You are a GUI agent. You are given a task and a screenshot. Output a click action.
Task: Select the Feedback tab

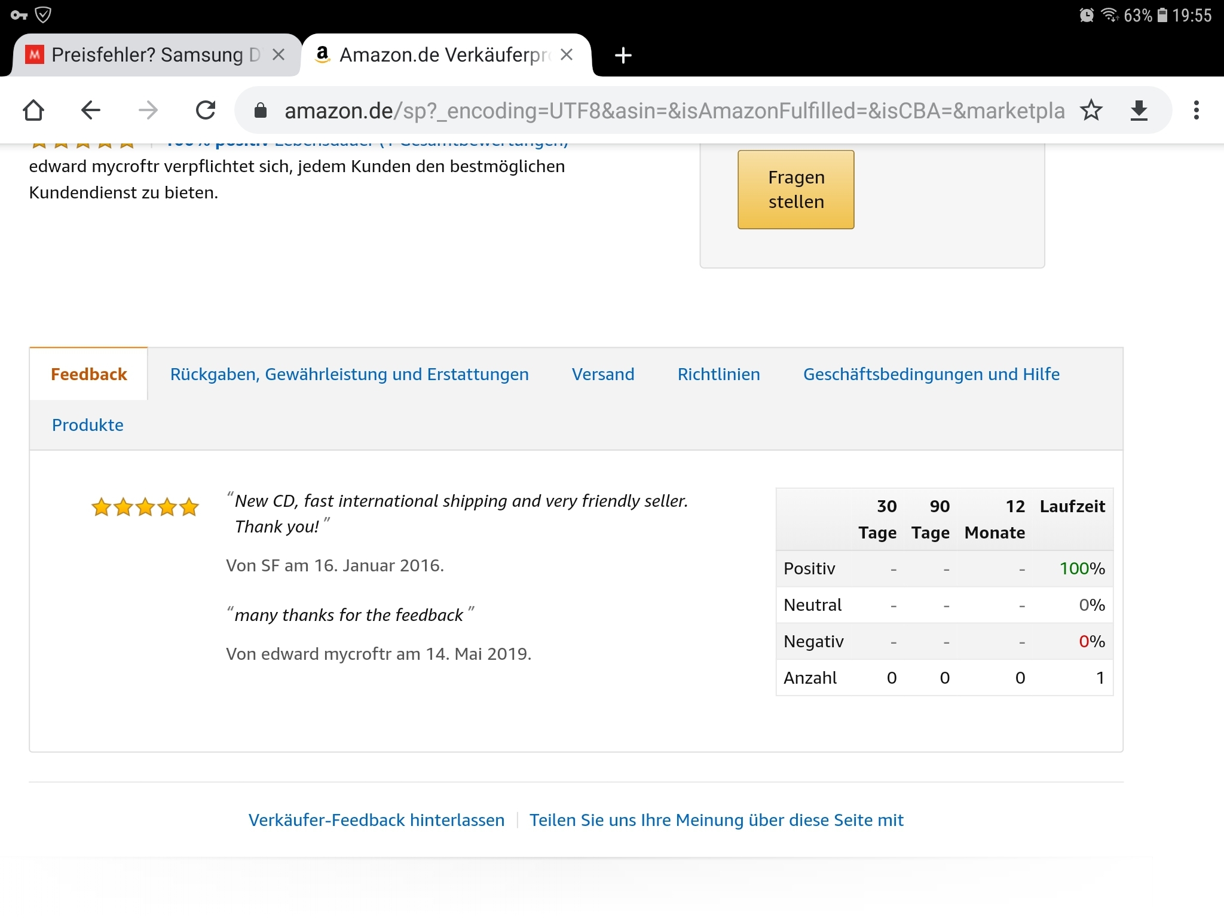[x=89, y=375]
